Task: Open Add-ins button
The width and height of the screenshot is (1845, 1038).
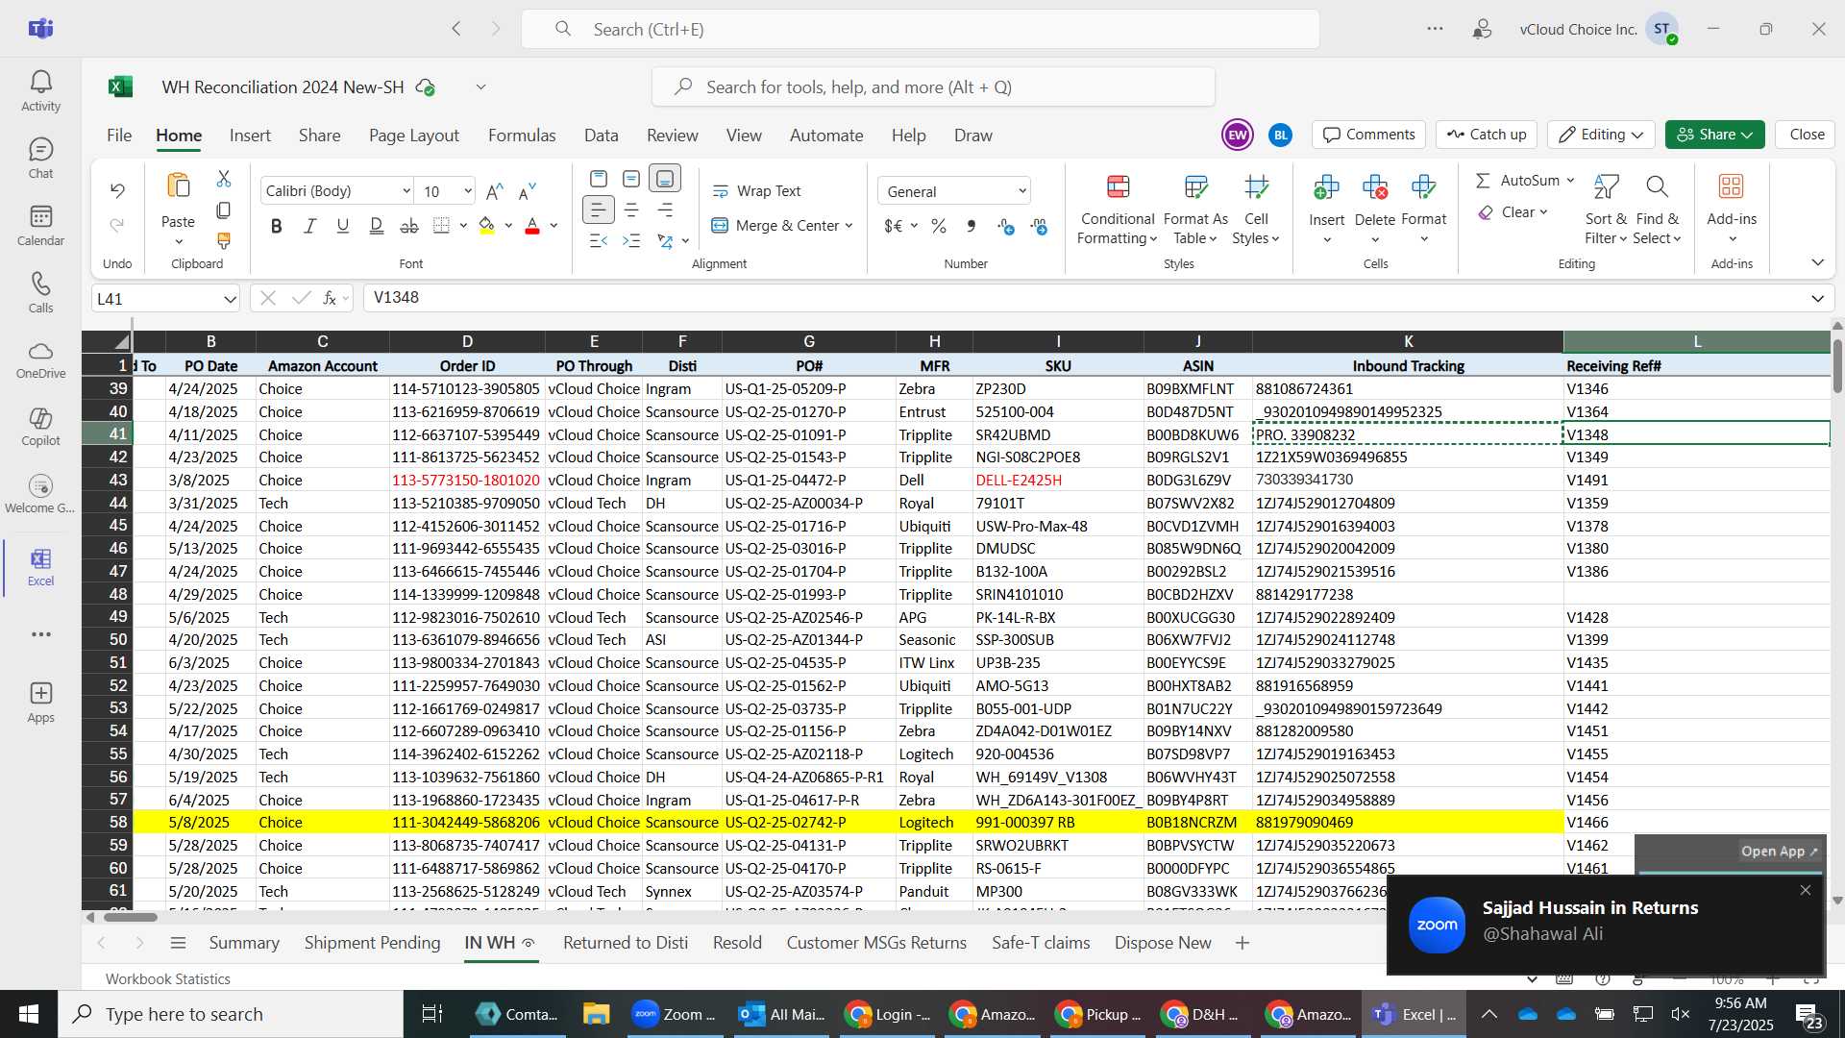Action: pyautogui.click(x=1732, y=210)
